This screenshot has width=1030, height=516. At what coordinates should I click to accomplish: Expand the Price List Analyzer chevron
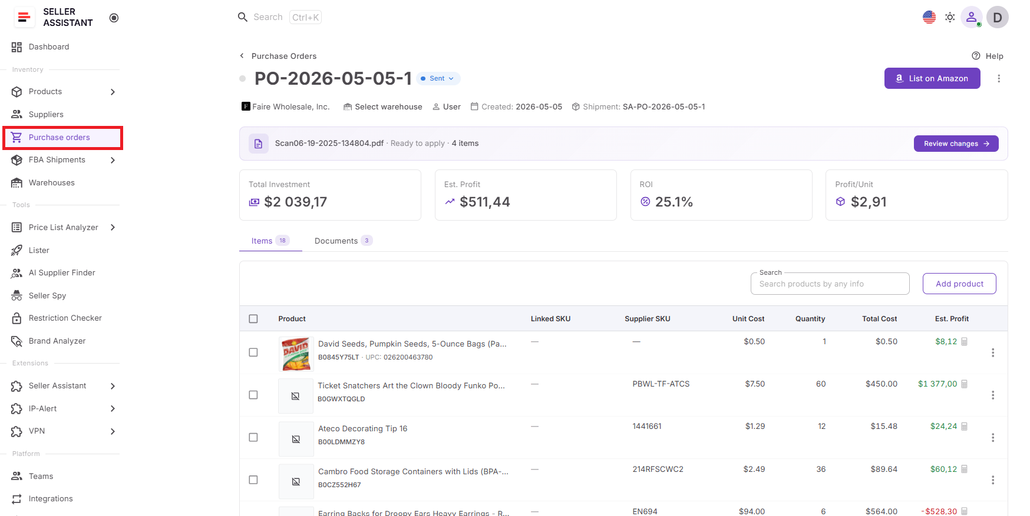(113, 228)
